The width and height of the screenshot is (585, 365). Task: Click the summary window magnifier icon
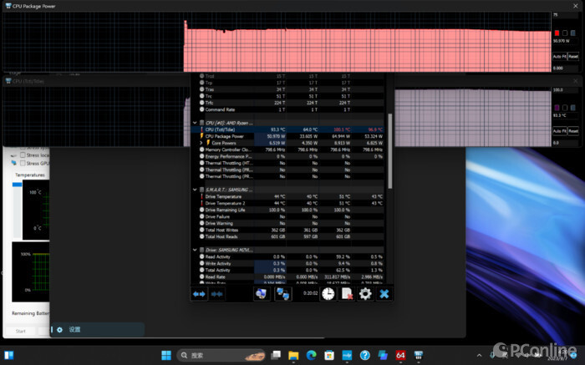click(261, 294)
